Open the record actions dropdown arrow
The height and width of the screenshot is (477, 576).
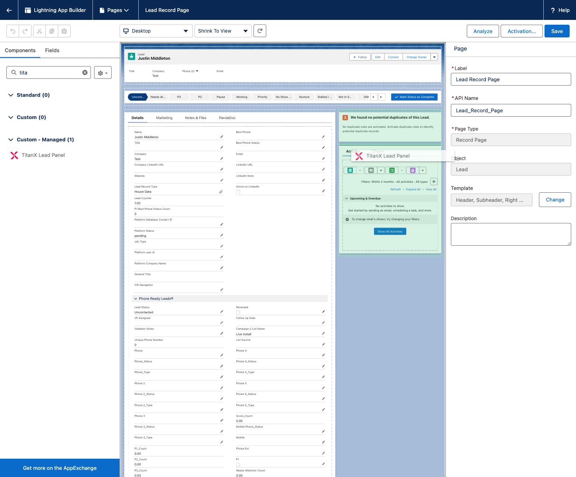point(434,57)
